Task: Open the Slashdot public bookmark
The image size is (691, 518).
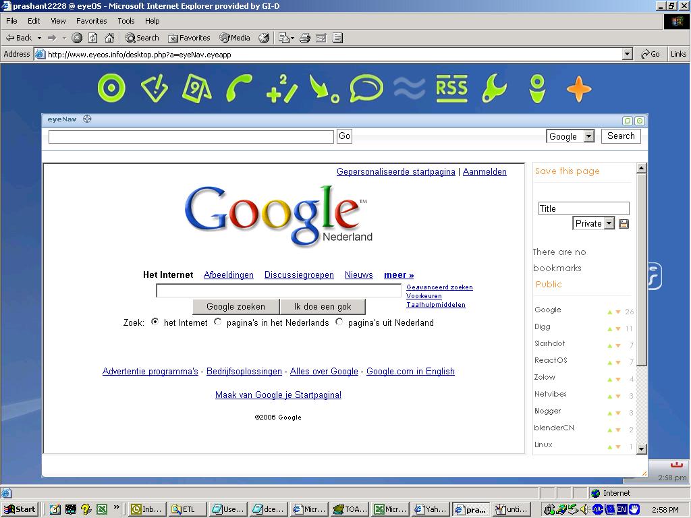Action: (549, 343)
